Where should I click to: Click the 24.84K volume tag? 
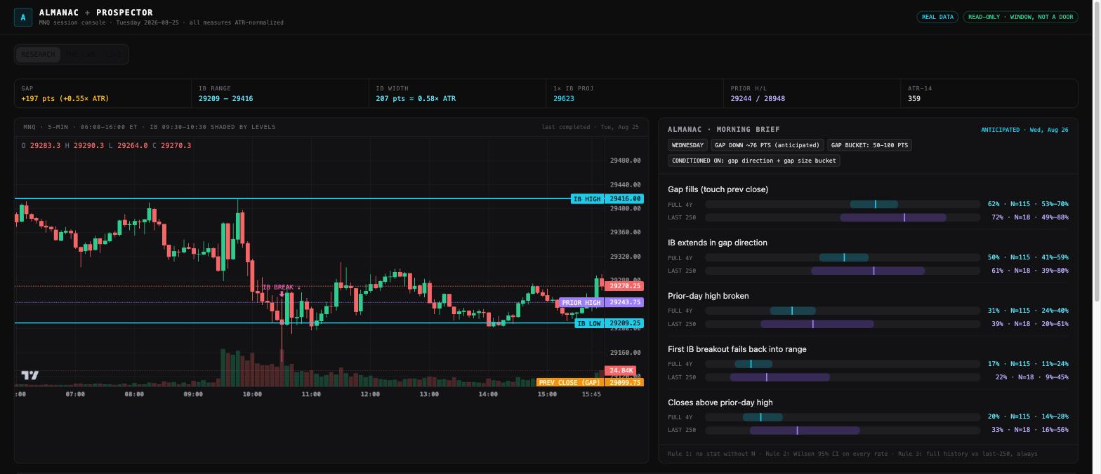[620, 371]
